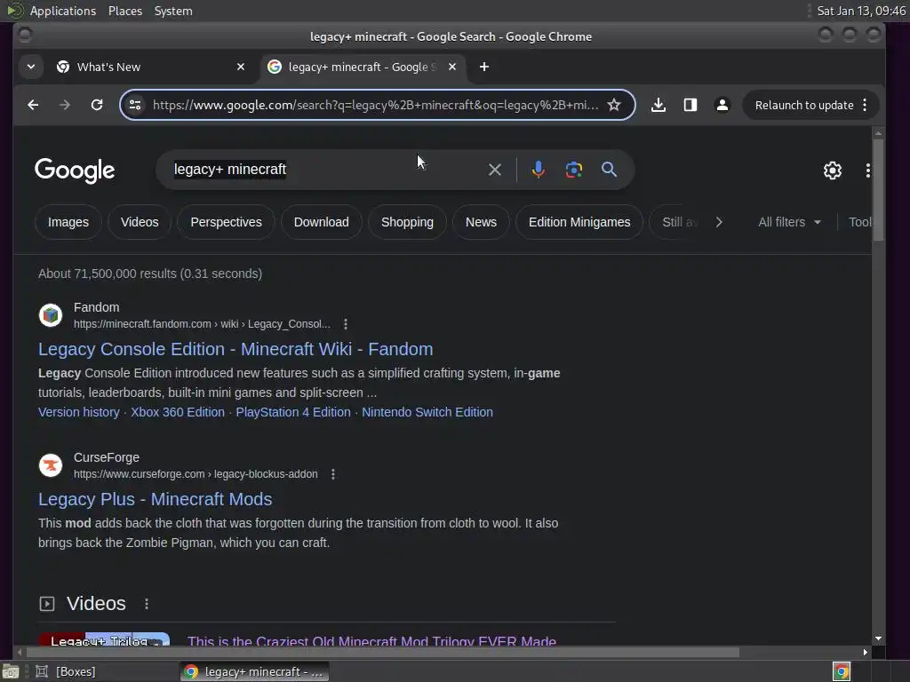Close the legacy+ minecraft tab
910x682 pixels.
452,67
